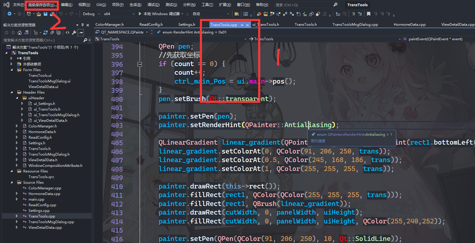Select the ui_Settings.h file
This screenshot has width=475, height=243.
tap(44, 104)
